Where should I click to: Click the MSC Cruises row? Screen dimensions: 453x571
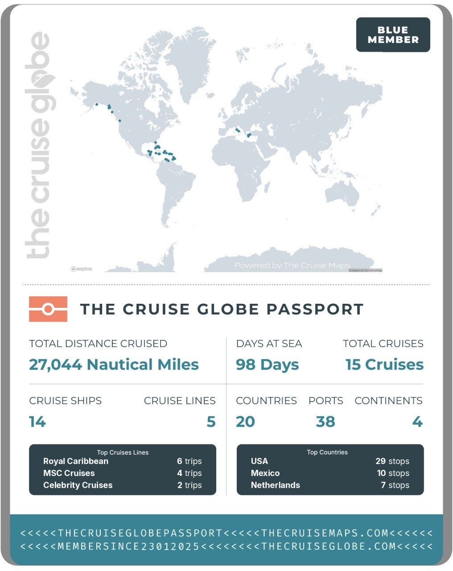[x=122, y=473]
